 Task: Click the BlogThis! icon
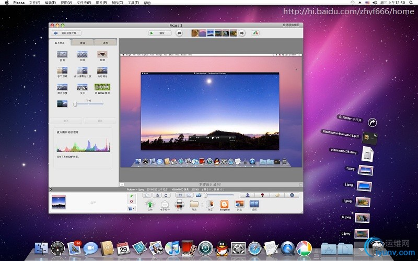point(225,204)
